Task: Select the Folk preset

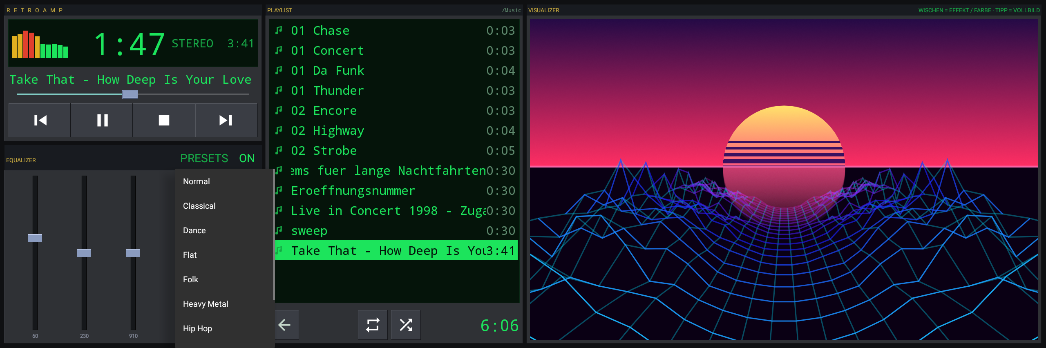Action: click(x=224, y=279)
